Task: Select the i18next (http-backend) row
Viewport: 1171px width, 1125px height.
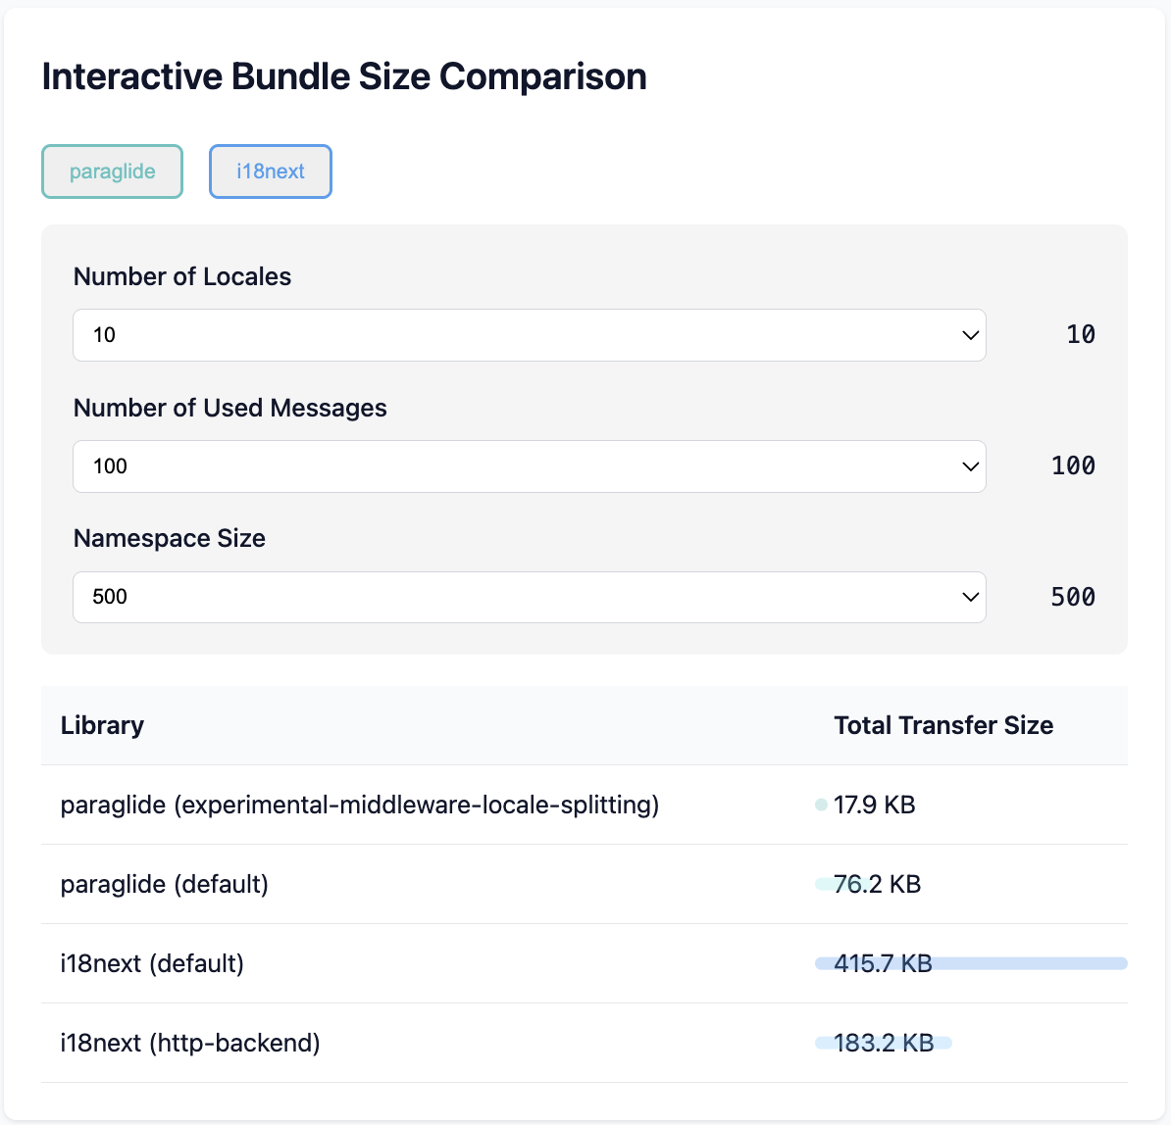Action: [392, 1043]
